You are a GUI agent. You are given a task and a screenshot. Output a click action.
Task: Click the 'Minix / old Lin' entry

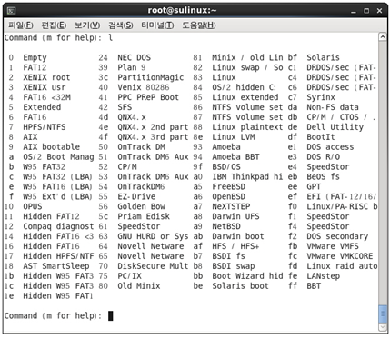pyautogui.click(x=247, y=57)
